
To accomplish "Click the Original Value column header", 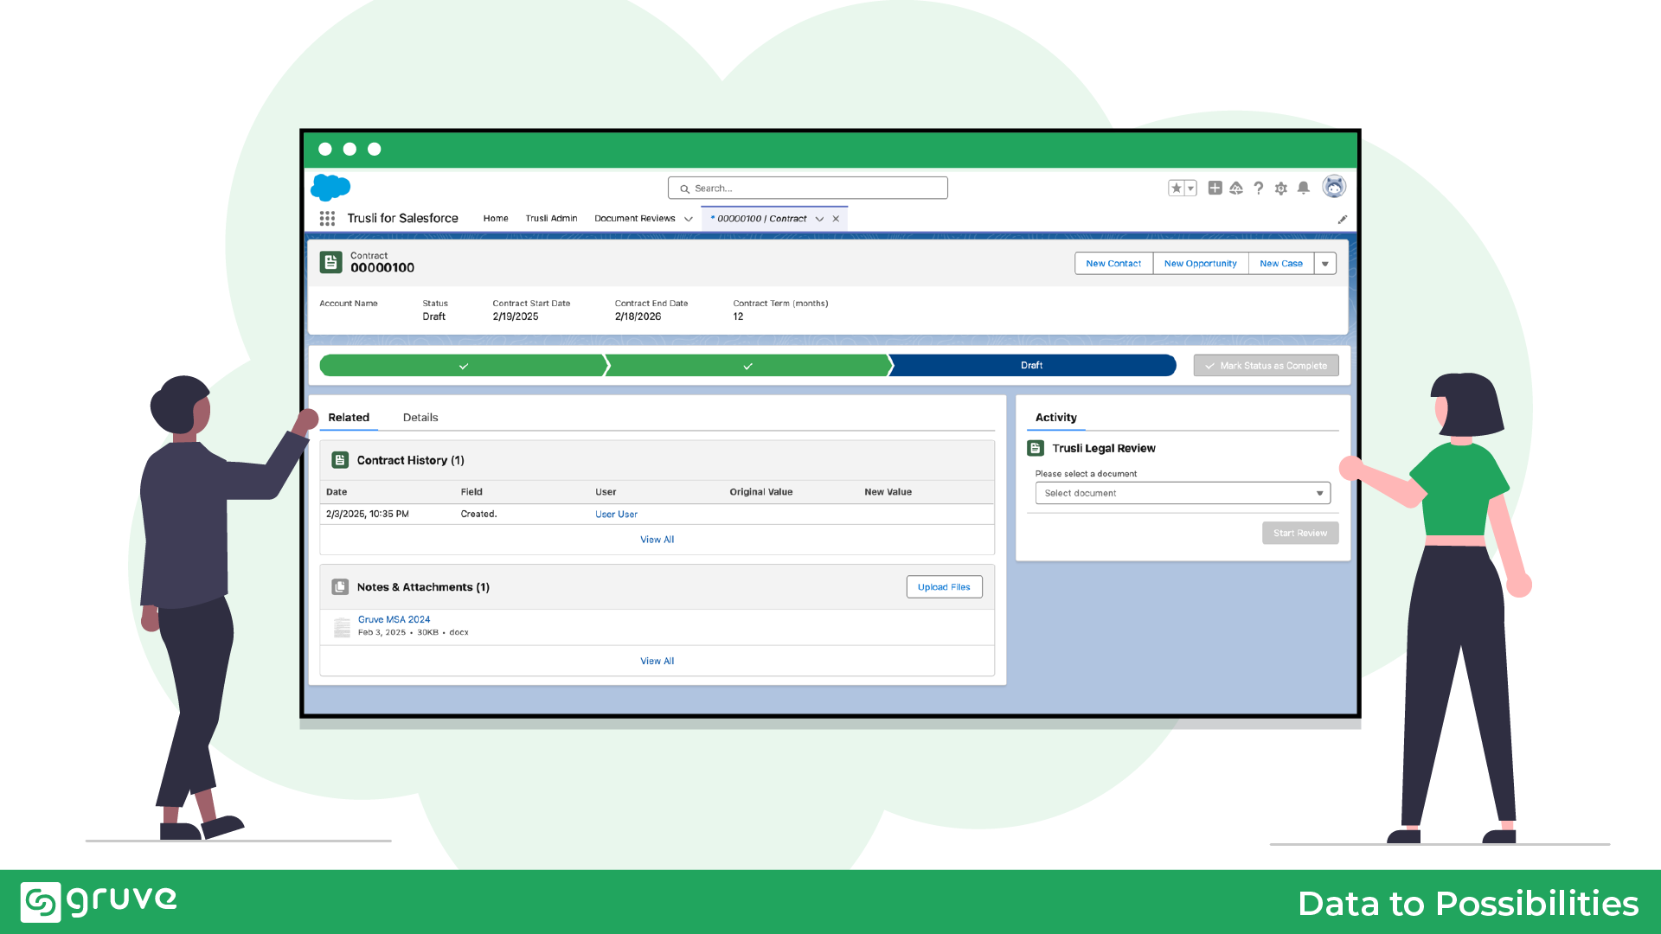I will tap(760, 492).
